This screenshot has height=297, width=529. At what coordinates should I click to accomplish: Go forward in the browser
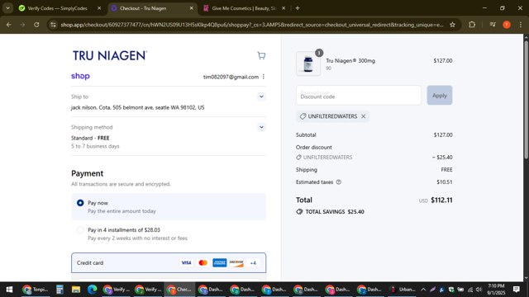[22, 25]
